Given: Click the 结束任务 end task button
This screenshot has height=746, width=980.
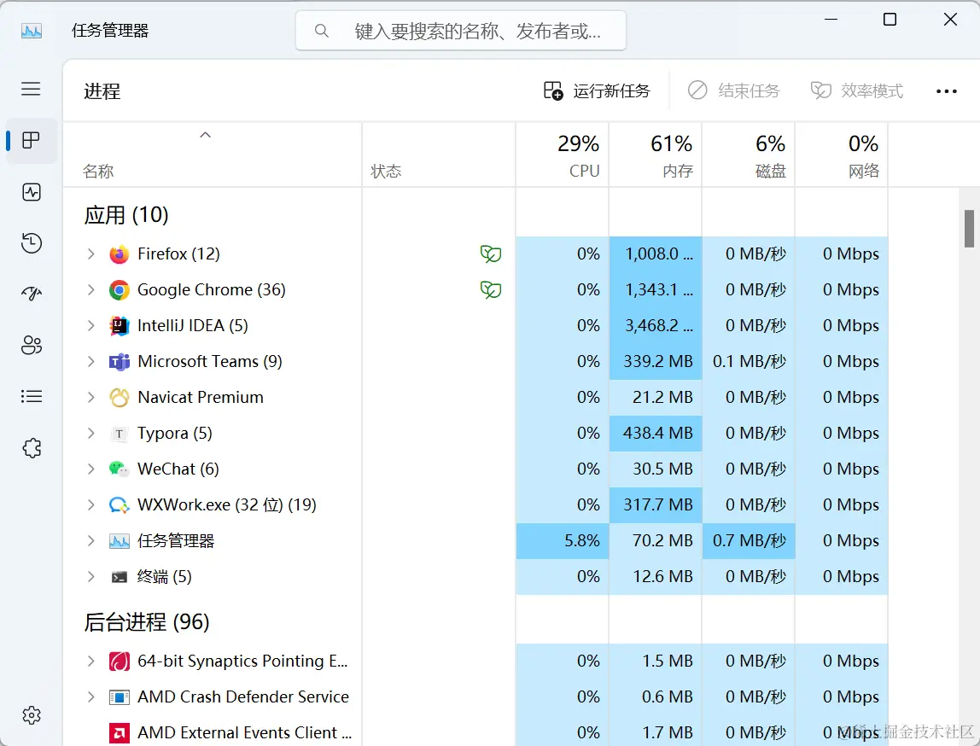Looking at the screenshot, I should click(x=734, y=91).
